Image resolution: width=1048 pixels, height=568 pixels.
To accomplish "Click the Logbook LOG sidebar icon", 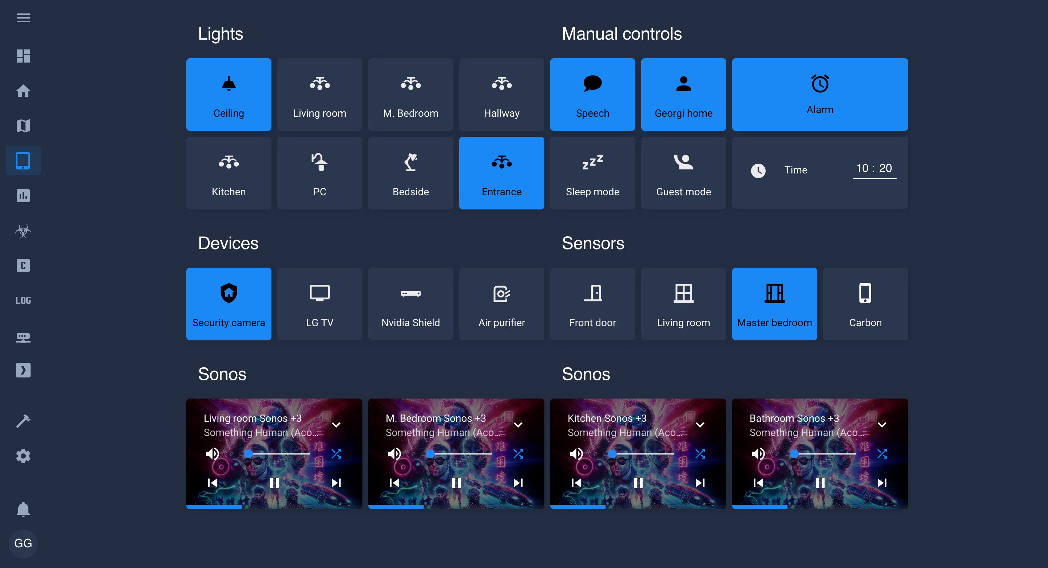I will [23, 300].
